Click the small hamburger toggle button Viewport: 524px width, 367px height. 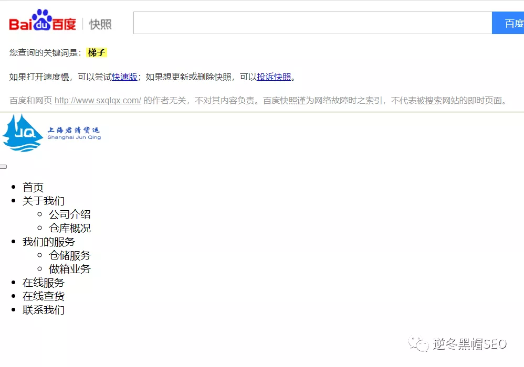point(3,167)
